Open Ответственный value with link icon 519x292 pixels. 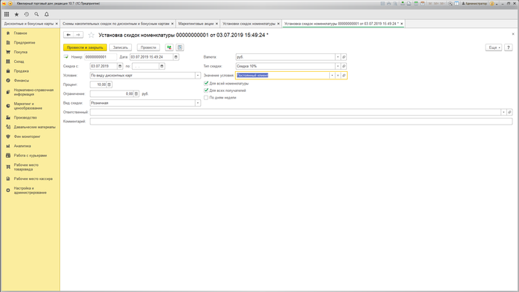[510, 112]
